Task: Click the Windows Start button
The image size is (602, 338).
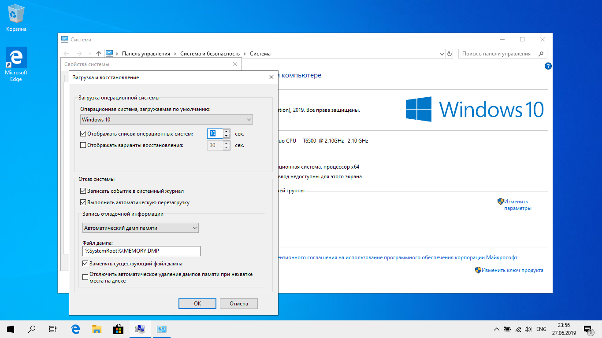Action: 11,329
